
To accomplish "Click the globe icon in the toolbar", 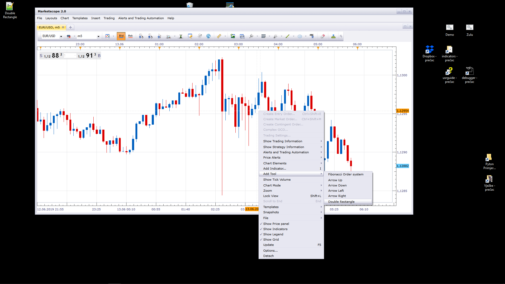I will point(208,36).
